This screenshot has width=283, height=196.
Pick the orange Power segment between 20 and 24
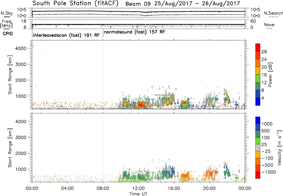[x=258, y=63]
